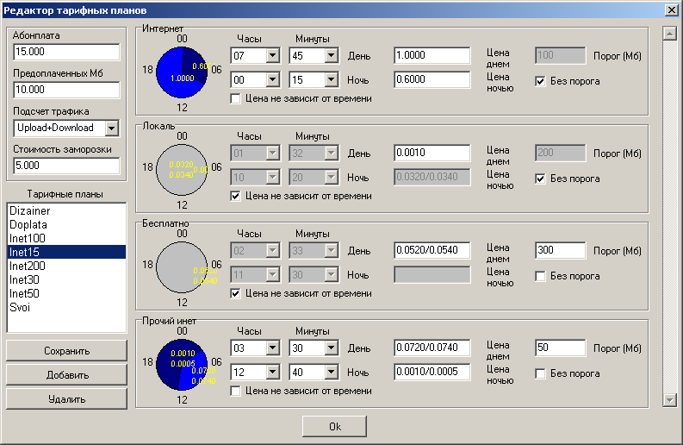683x445 pixels.
Task: Uncheck Без порога in Интернет section
Action: [x=541, y=81]
